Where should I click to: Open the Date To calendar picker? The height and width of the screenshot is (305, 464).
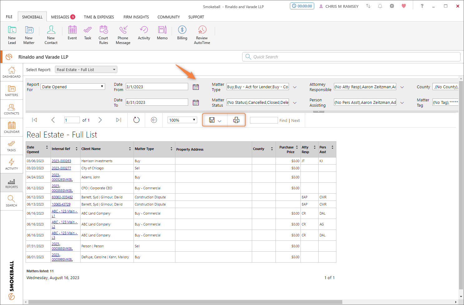click(196, 102)
